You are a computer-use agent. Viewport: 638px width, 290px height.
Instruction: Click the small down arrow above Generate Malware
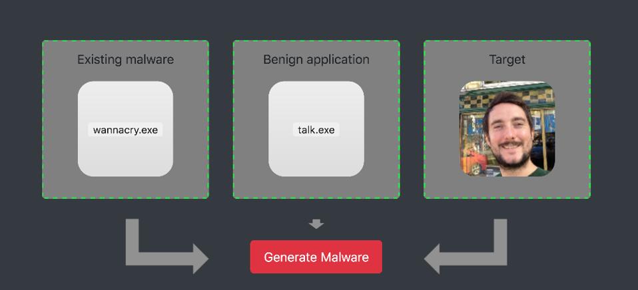316,223
